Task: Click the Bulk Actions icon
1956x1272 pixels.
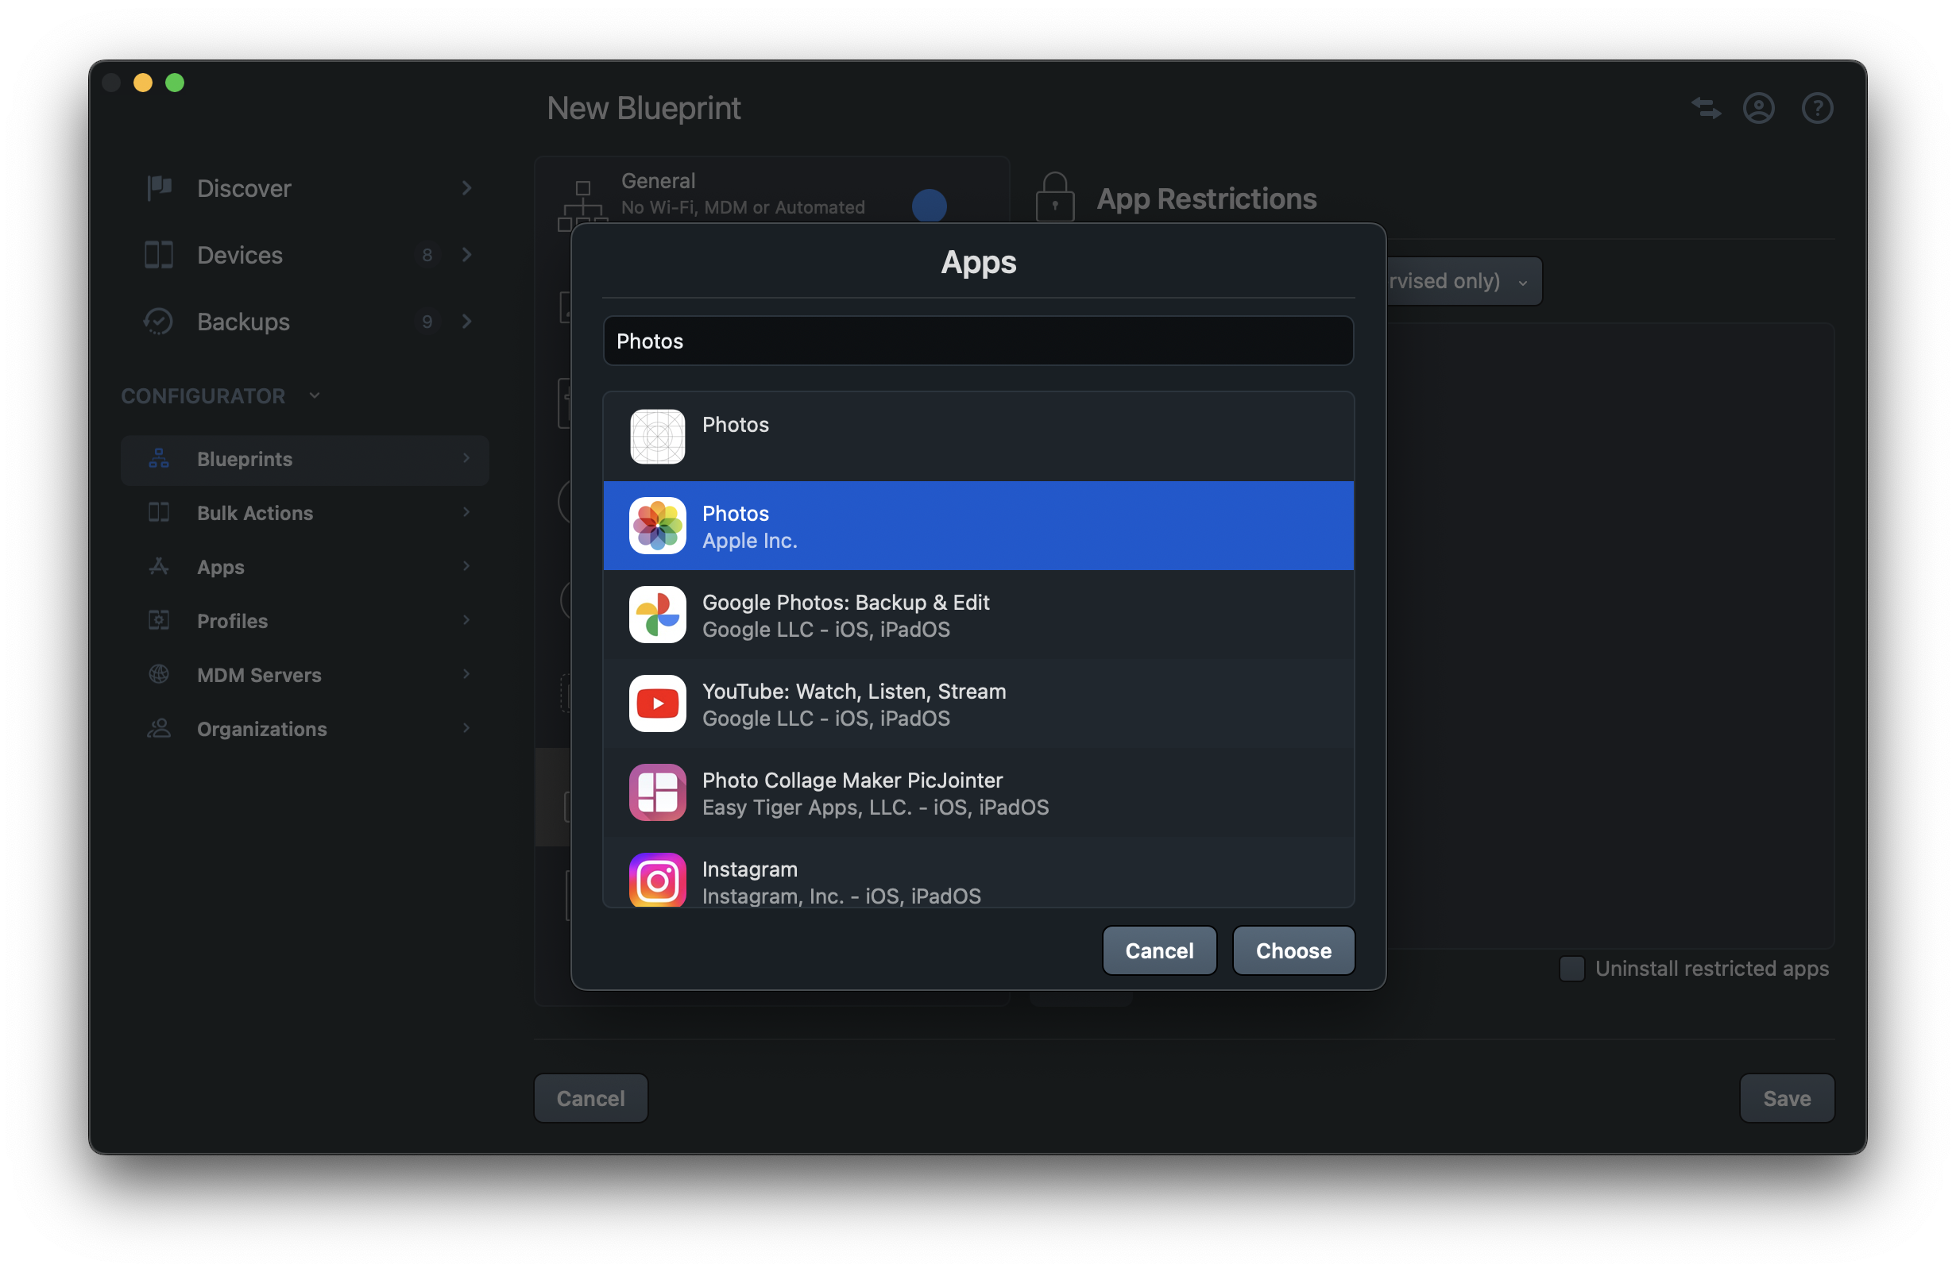Action: [x=159, y=512]
